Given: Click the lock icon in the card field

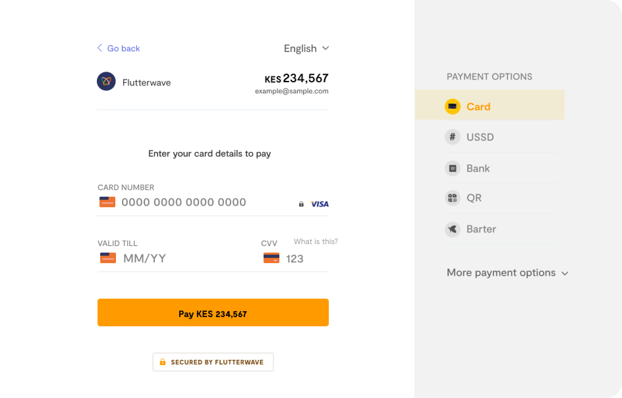Looking at the screenshot, I should (x=301, y=204).
